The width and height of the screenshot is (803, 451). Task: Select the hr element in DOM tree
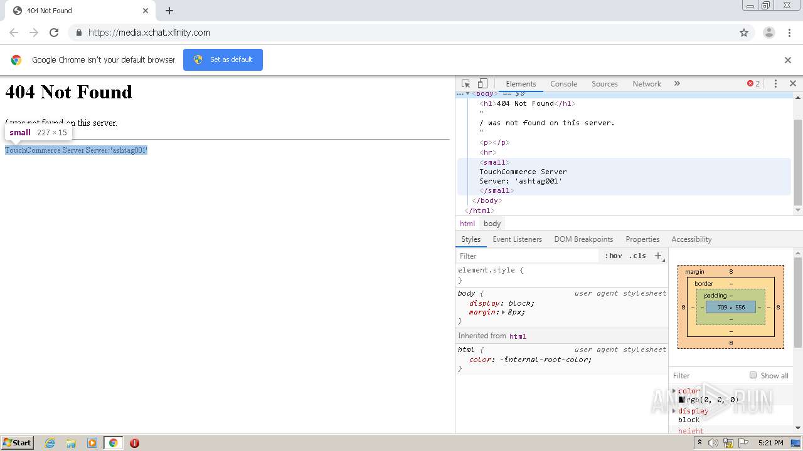[x=487, y=152]
